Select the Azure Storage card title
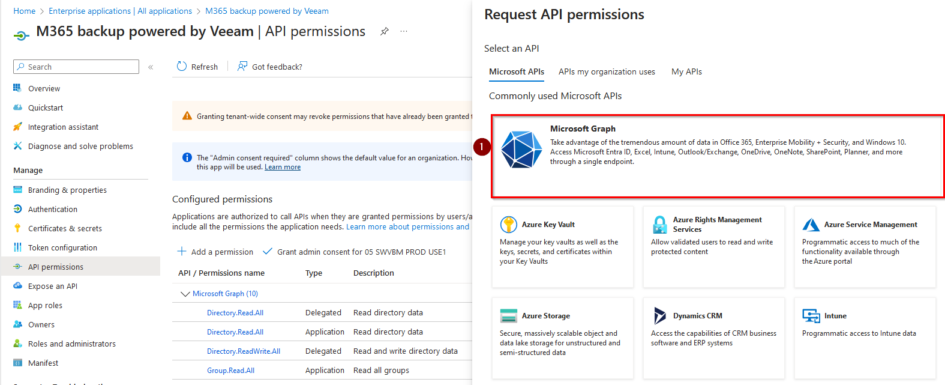This screenshot has width=945, height=385. tap(545, 316)
